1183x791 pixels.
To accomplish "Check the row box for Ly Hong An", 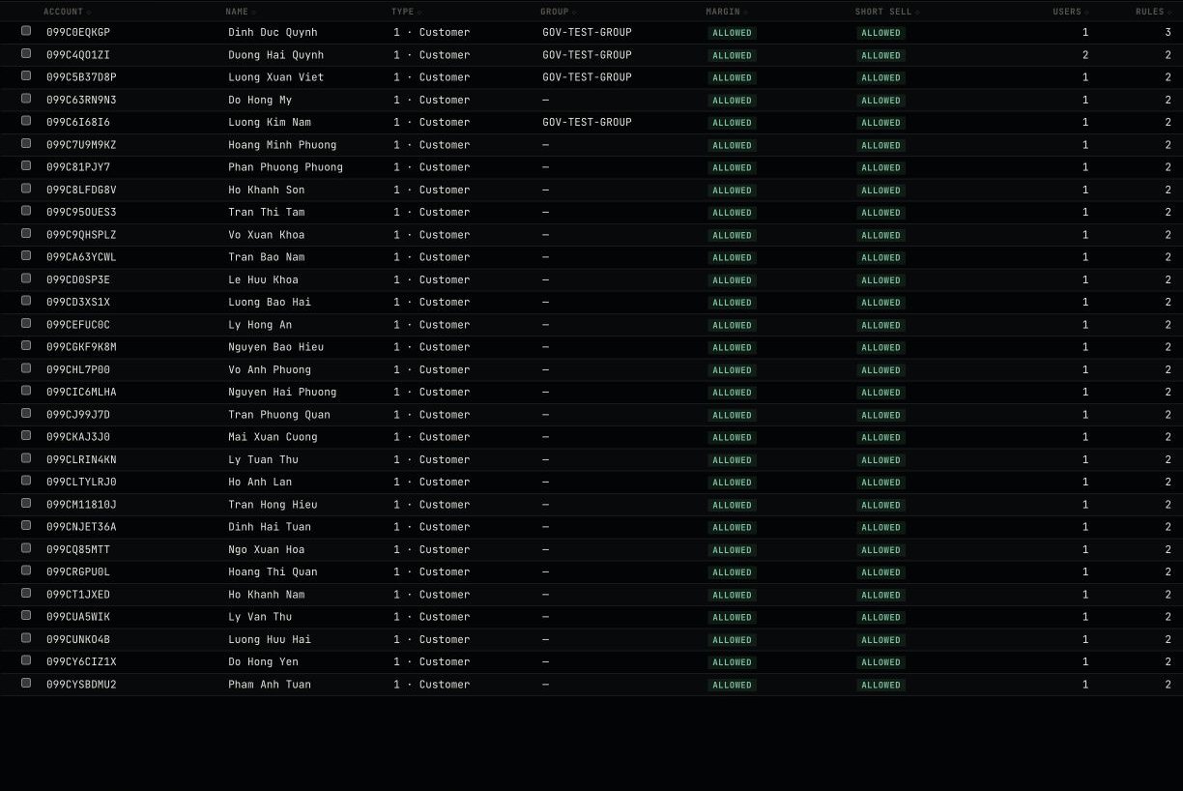I will click(x=26, y=324).
